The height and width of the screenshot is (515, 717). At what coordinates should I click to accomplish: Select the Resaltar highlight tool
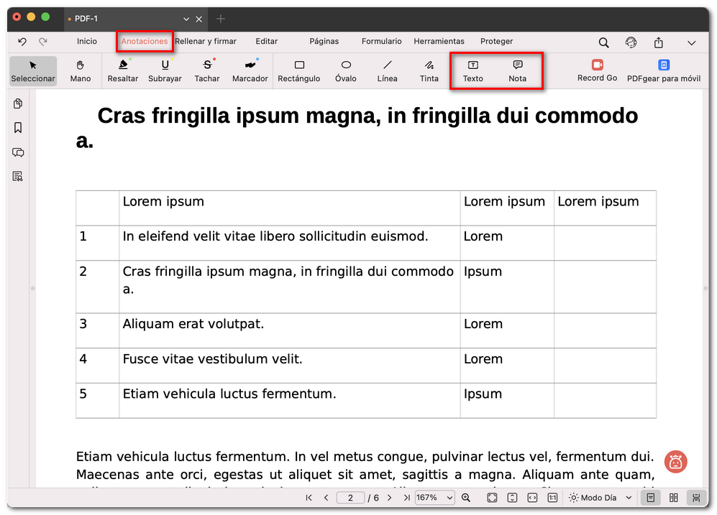click(x=122, y=70)
